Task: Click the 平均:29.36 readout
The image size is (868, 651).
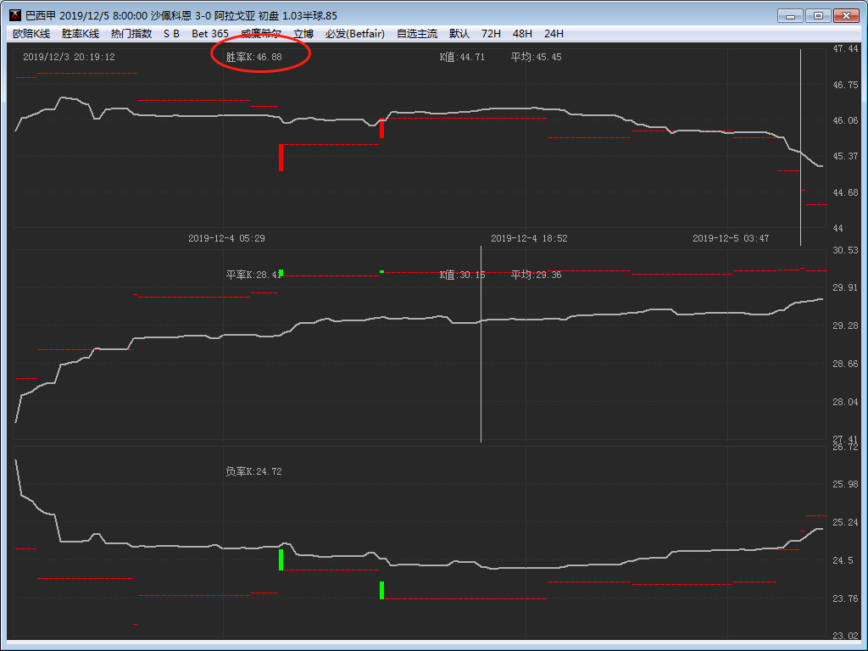Action: [x=536, y=275]
